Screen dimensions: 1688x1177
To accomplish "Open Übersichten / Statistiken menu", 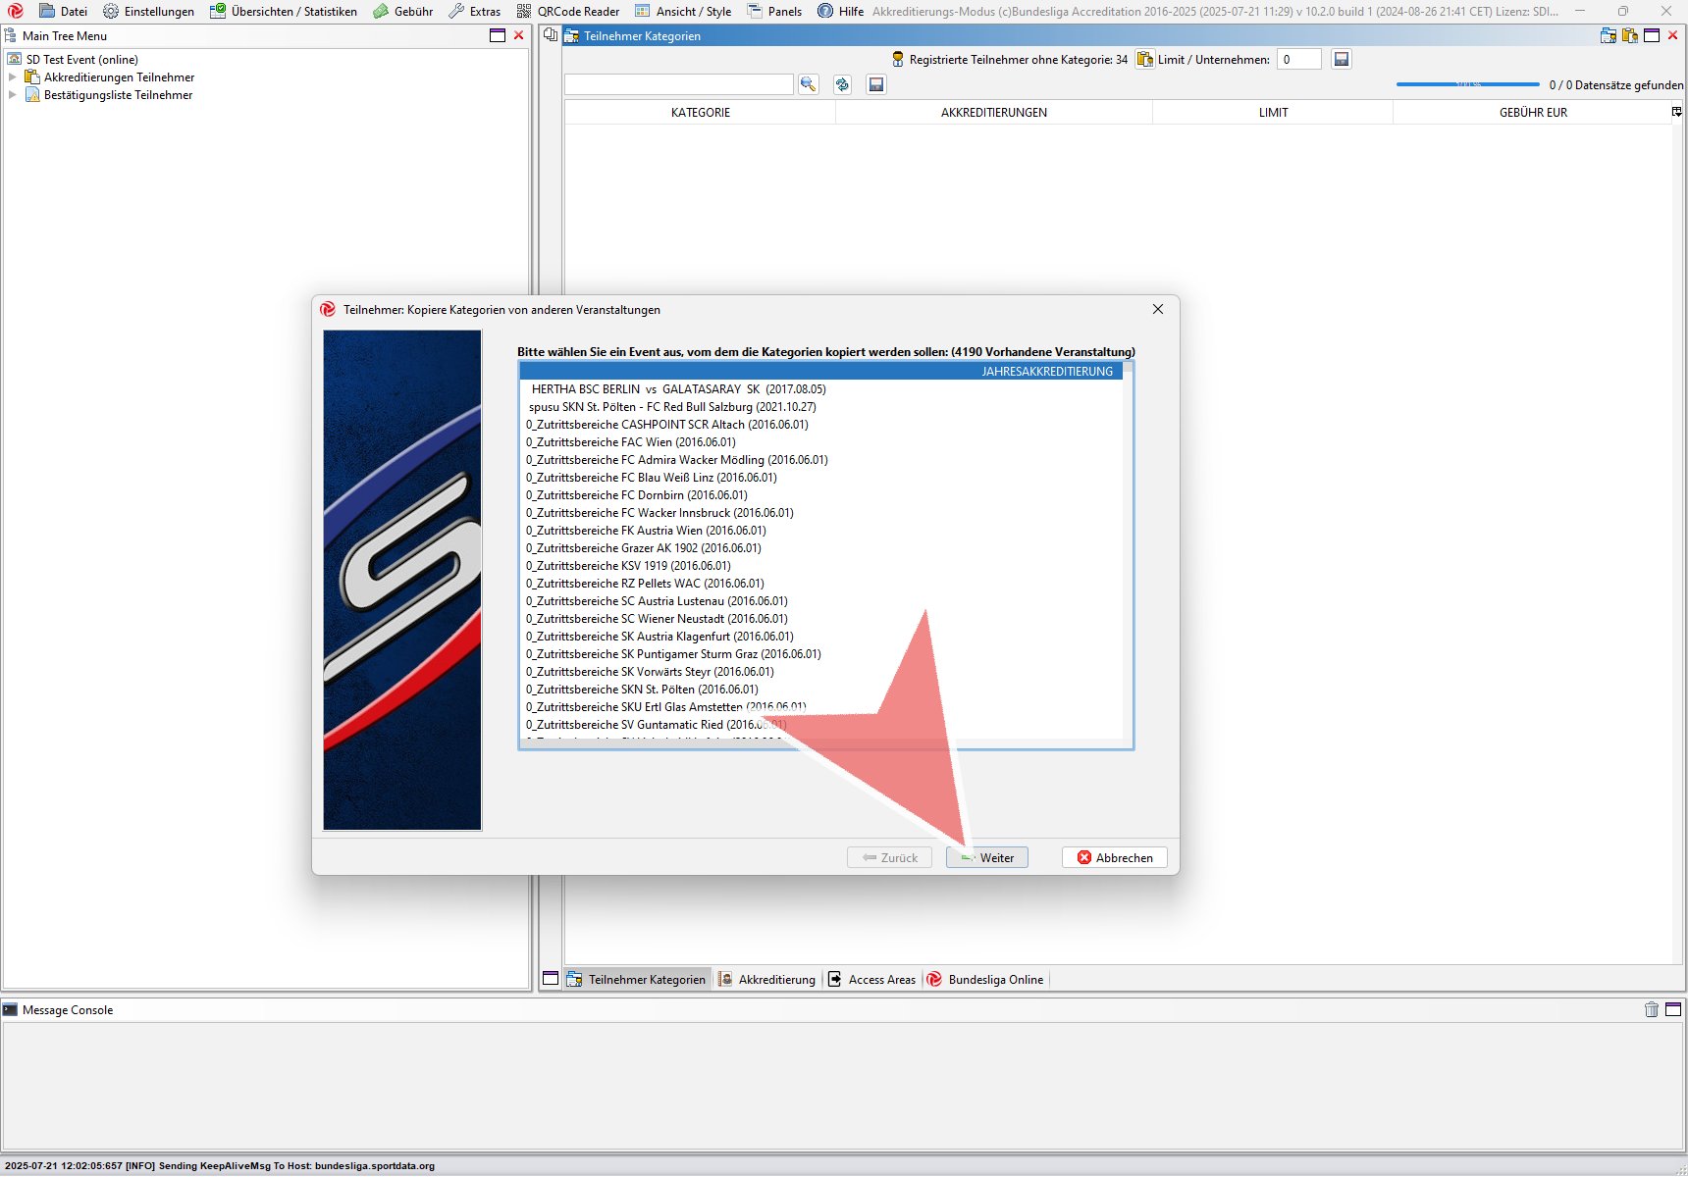I will [283, 12].
